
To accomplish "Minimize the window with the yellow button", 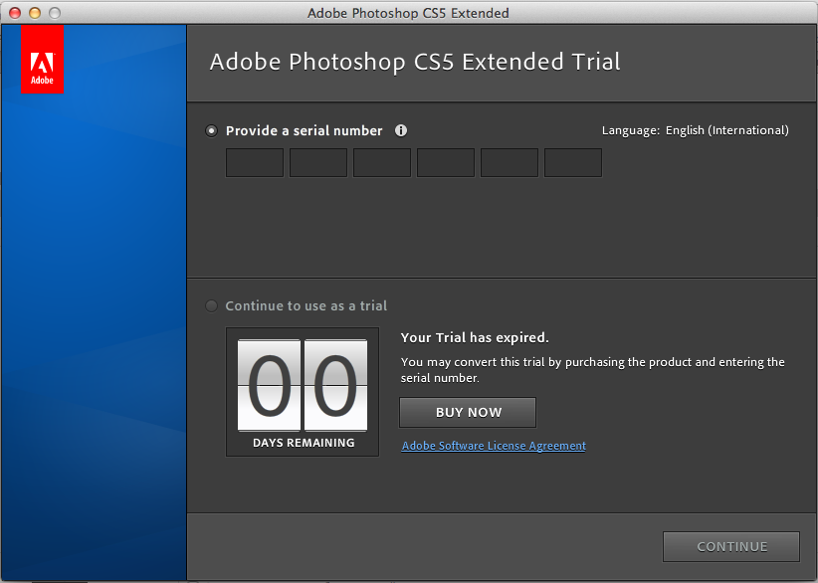I will coord(35,13).
